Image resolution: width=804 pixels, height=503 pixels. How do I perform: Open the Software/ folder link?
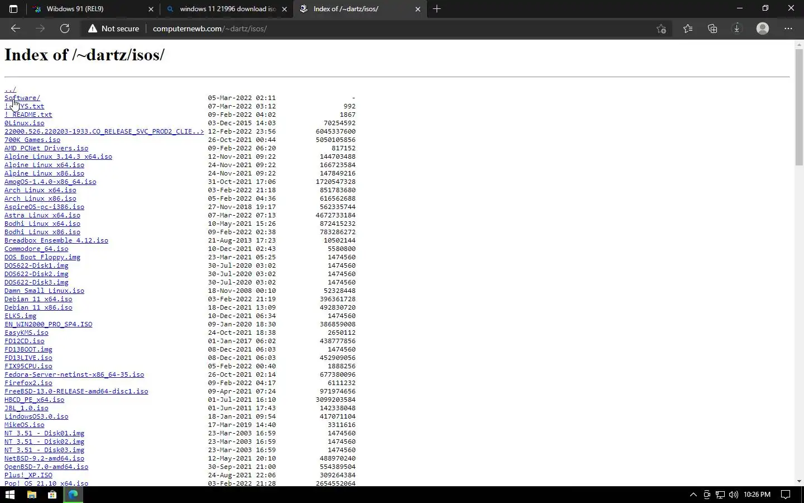click(x=22, y=98)
